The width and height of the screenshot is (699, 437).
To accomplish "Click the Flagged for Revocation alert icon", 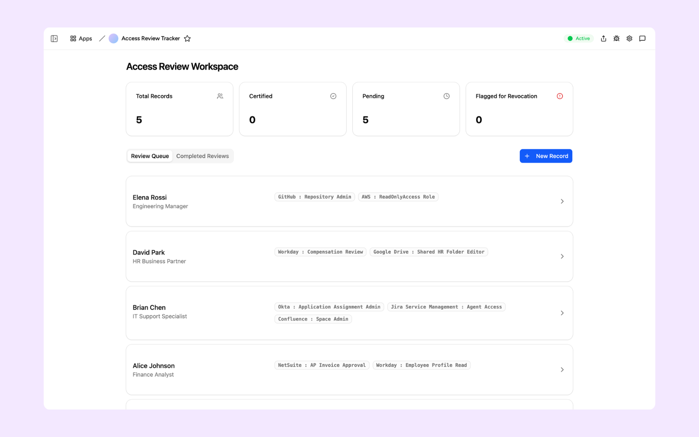I will (x=560, y=96).
